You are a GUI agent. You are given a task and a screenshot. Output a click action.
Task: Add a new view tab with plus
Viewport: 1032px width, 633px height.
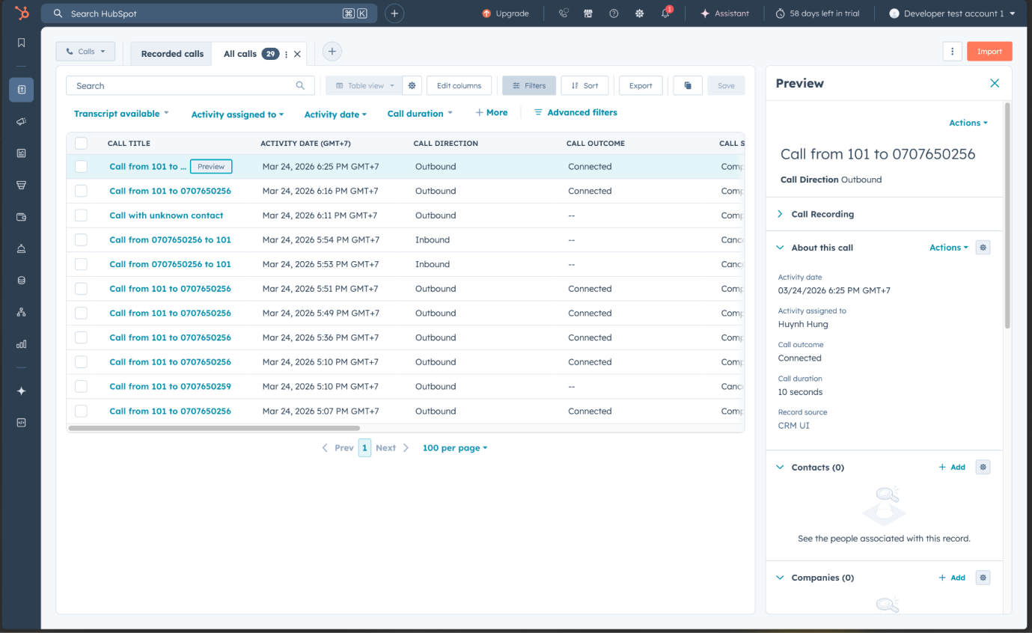click(332, 51)
